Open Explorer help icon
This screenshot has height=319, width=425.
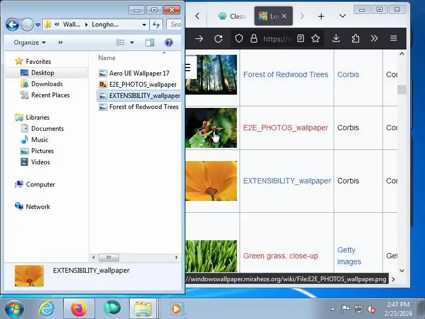pos(169,43)
